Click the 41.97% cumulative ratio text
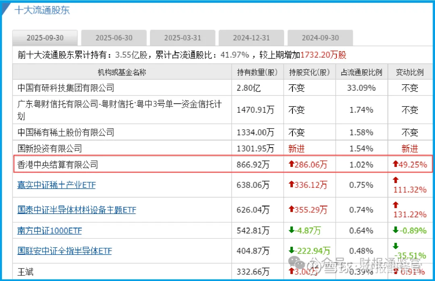Viewport: 435px width, 281px height. [235, 55]
